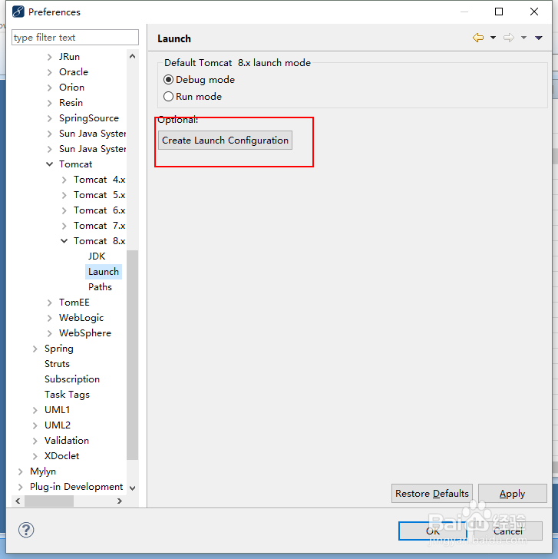Image resolution: width=558 pixels, height=559 pixels.
Task: Expand the UML2 tree node
Action: click(35, 425)
